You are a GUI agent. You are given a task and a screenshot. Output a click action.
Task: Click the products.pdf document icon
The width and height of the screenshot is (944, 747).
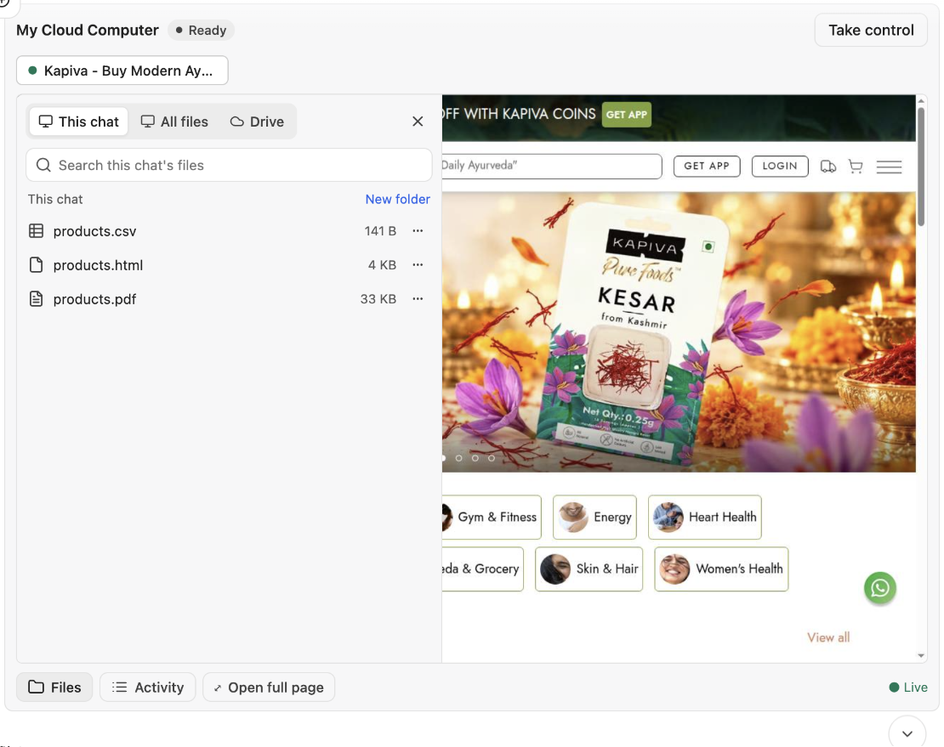[36, 299]
